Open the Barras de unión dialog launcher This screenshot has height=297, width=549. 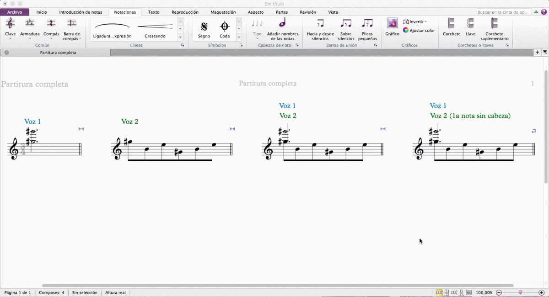[376, 45]
